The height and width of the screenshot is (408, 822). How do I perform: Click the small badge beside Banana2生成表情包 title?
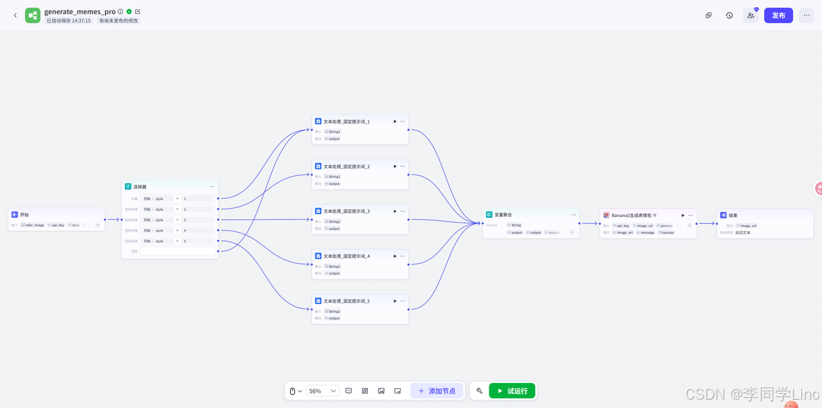654,215
